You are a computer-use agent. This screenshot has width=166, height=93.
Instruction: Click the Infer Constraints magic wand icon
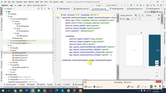(136, 19)
